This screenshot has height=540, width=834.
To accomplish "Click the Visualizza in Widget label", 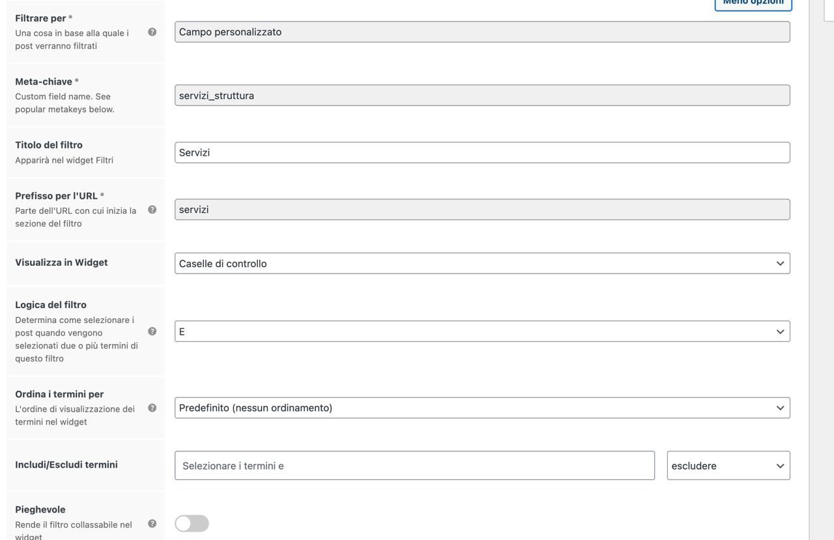I will (x=61, y=263).
